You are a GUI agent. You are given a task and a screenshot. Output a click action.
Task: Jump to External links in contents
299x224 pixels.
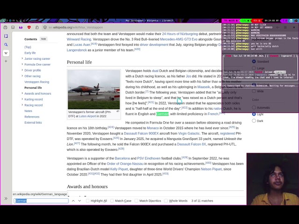(33, 122)
